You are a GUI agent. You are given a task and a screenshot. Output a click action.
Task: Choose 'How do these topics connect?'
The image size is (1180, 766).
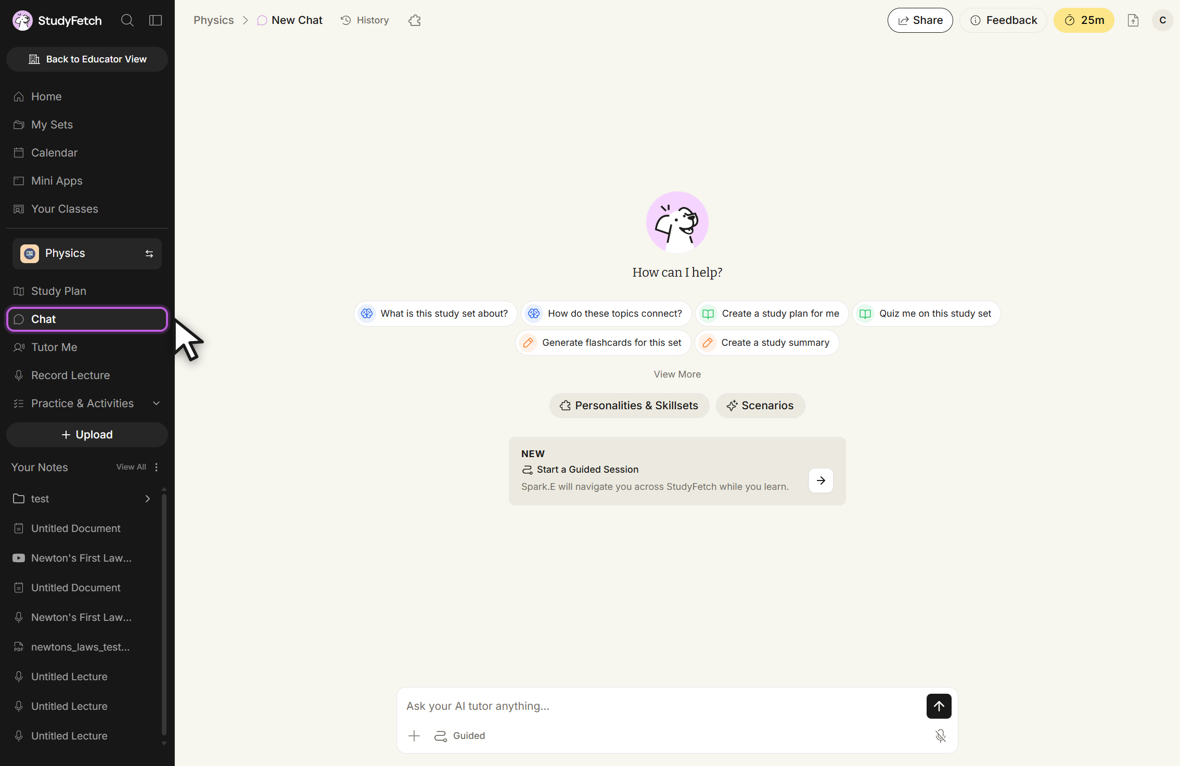tap(606, 314)
